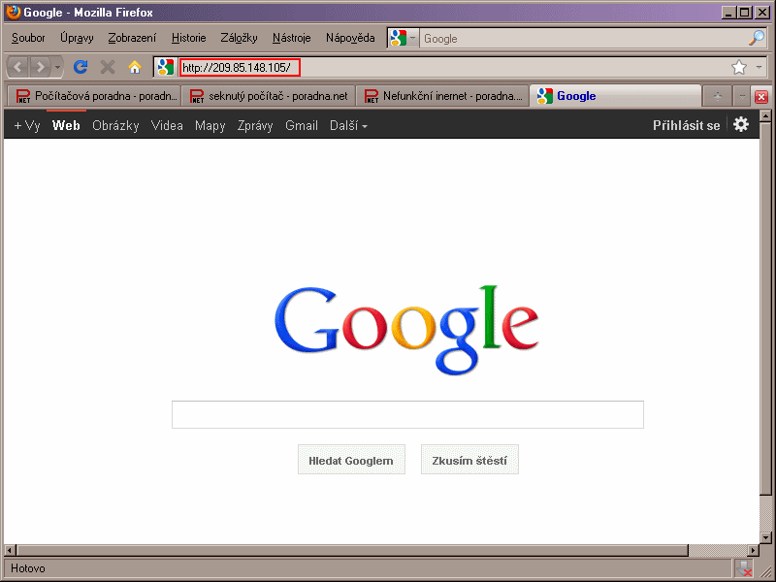The image size is (776, 582).
Task: Click the Přihlásit se sign-in link
Action: pyautogui.click(x=686, y=126)
